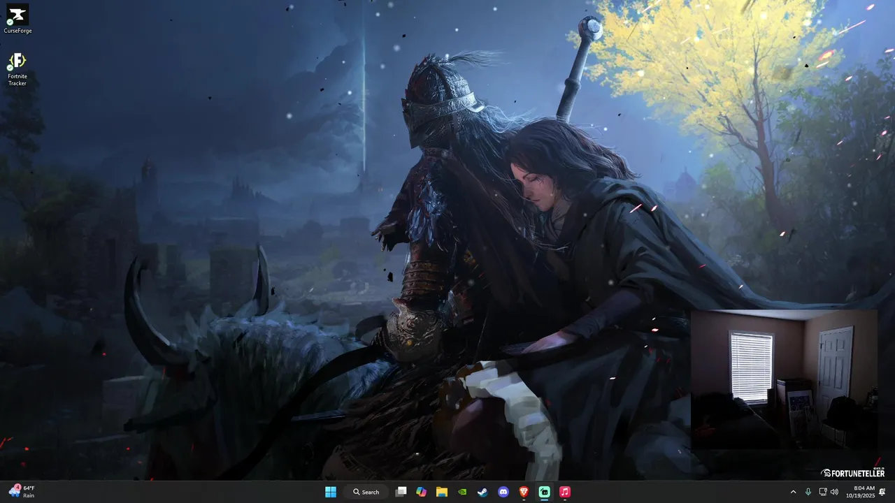Image resolution: width=895 pixels, height=503 pixels.
Task: Open Discord from the taskbar
Action: click(x=503, y=492)
